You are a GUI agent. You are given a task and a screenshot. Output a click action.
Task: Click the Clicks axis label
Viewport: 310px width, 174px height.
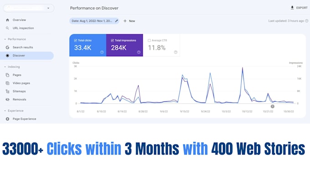point(76,63)
